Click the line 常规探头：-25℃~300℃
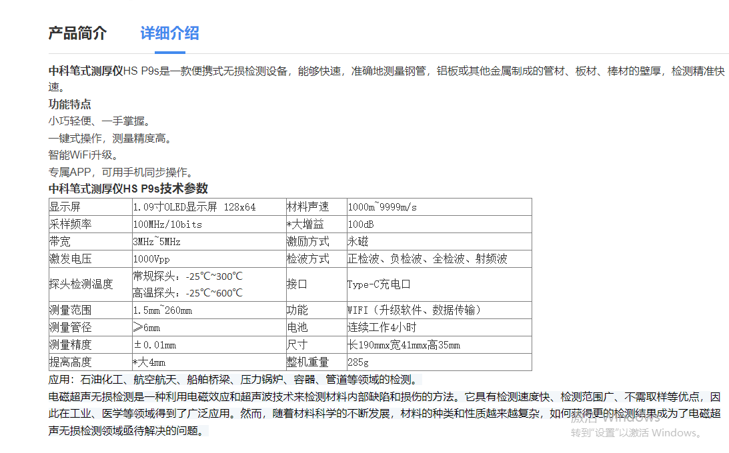This screenshot has height=453, width=729. click(187, 276)
